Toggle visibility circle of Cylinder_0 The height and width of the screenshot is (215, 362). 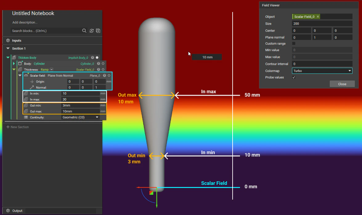click(103, 64)
